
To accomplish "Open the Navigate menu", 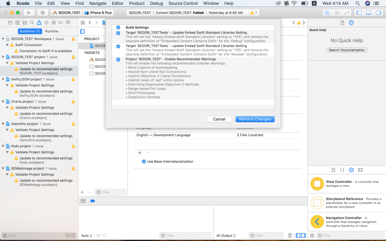I will pos(98,3).
